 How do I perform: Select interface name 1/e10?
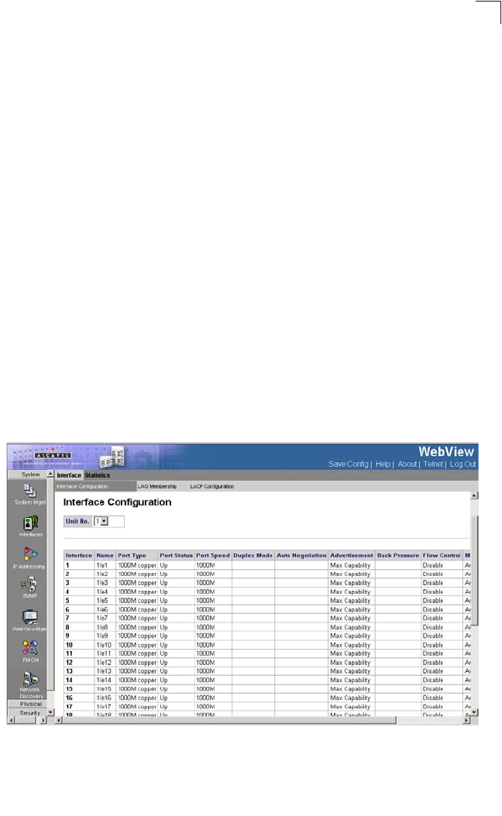(x=104, y=645)
